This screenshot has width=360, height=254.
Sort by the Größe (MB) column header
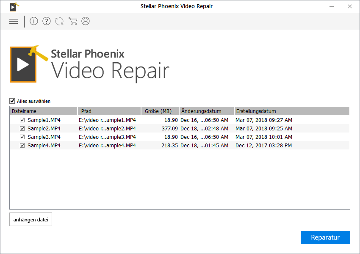coord(160,111)
